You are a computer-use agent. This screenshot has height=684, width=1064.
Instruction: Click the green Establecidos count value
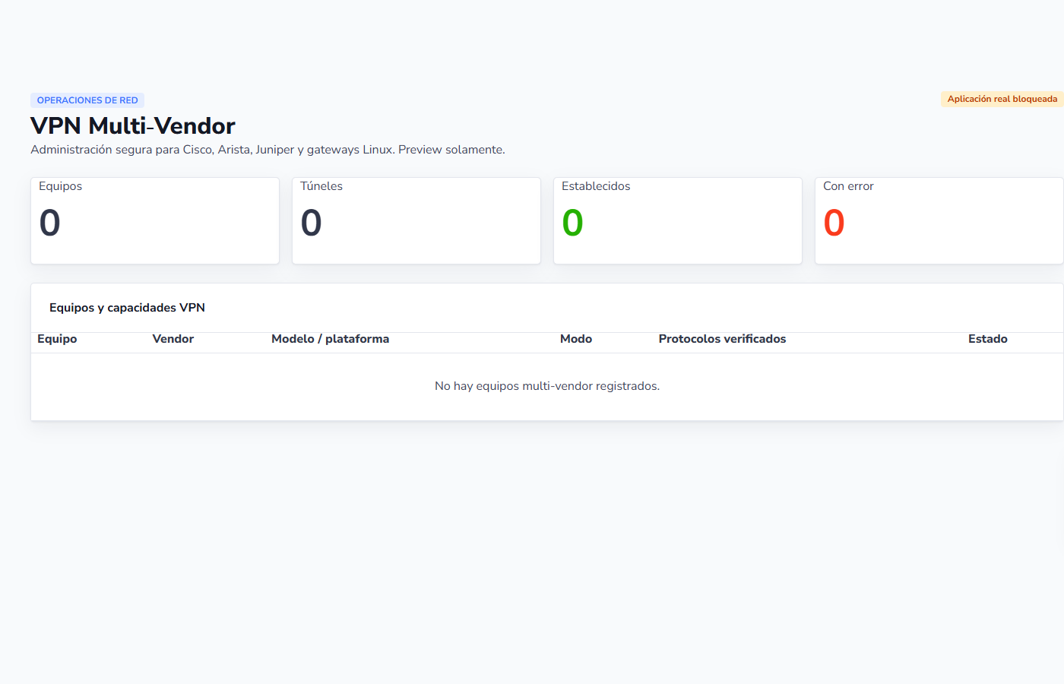point(572,223)
